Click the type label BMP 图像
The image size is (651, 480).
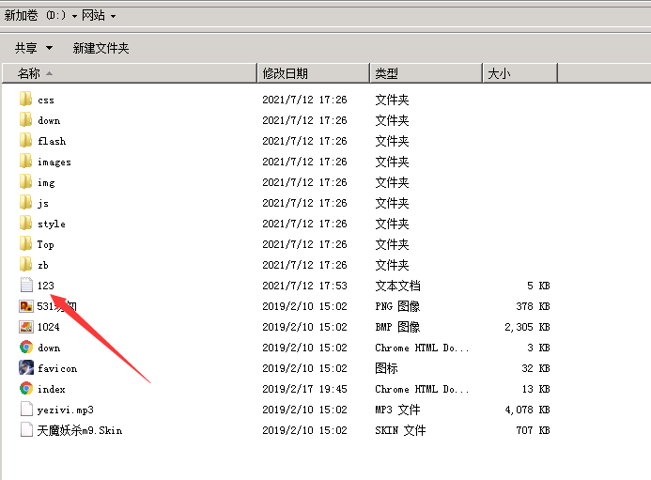click(x=397, y=327)
